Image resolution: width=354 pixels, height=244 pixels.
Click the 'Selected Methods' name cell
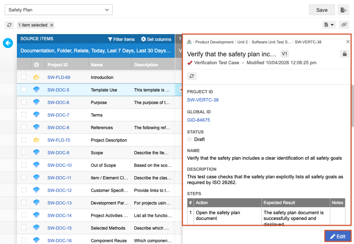[108, 228]
